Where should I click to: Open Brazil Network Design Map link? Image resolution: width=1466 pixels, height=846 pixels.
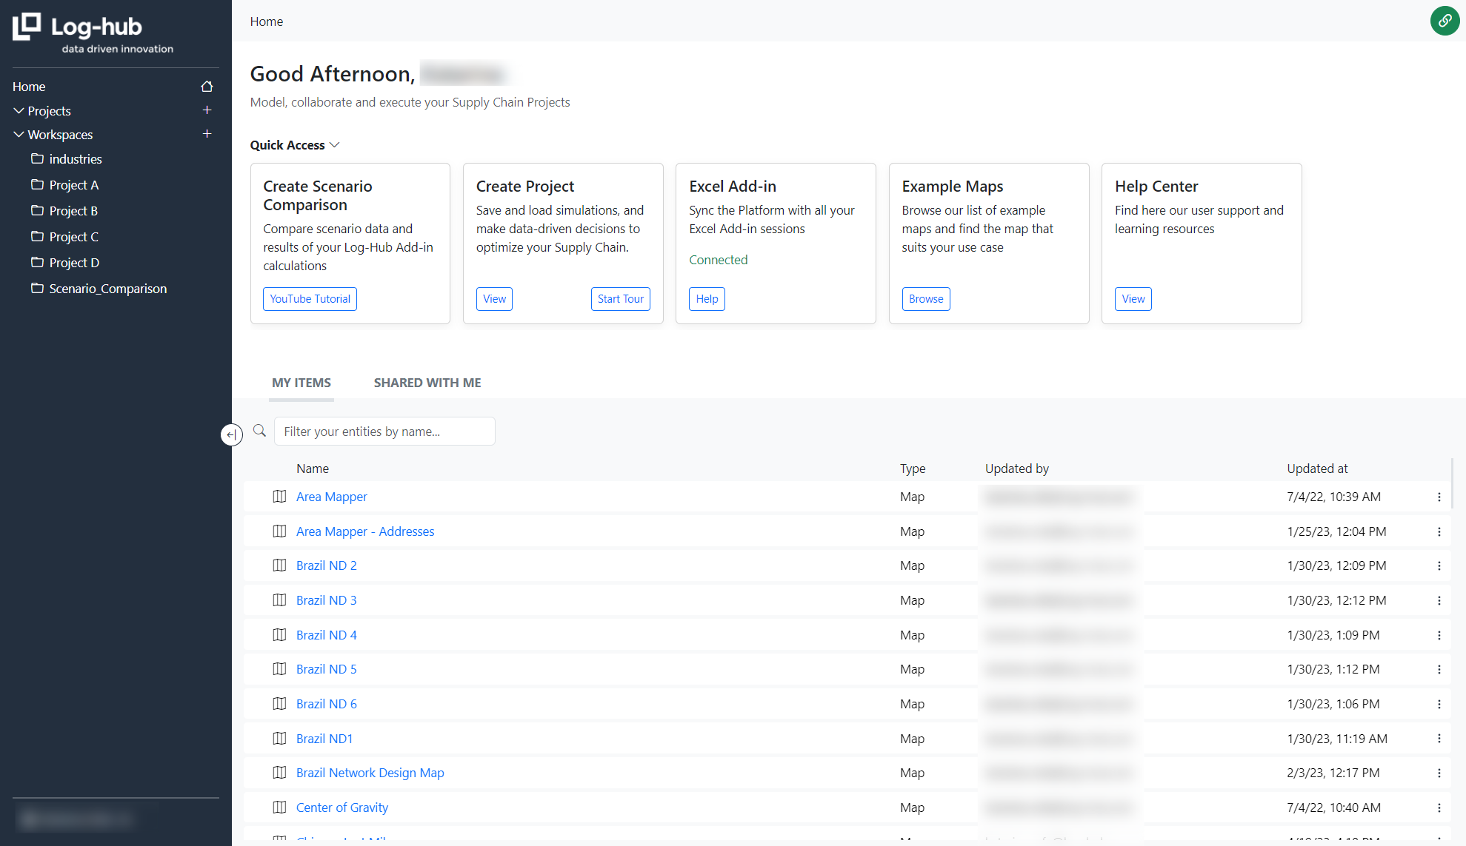pos(370,773)
